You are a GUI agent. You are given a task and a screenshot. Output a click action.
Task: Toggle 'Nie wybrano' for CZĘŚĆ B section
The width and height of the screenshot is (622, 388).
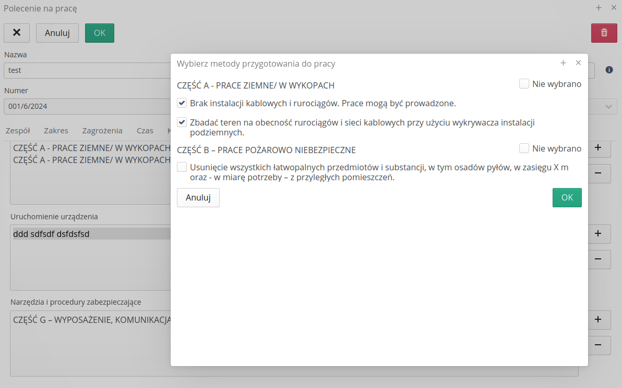(524, 148)
